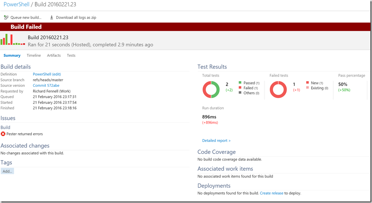
Task: Click the red New legend square
Action: click(308, 83)
